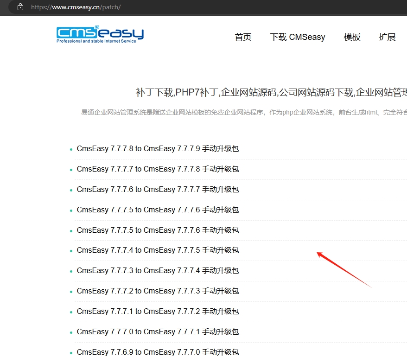Click the CmsEasy 7.7.7.4 to 7.7.7.5 patch link

click(x=158, y=250)
